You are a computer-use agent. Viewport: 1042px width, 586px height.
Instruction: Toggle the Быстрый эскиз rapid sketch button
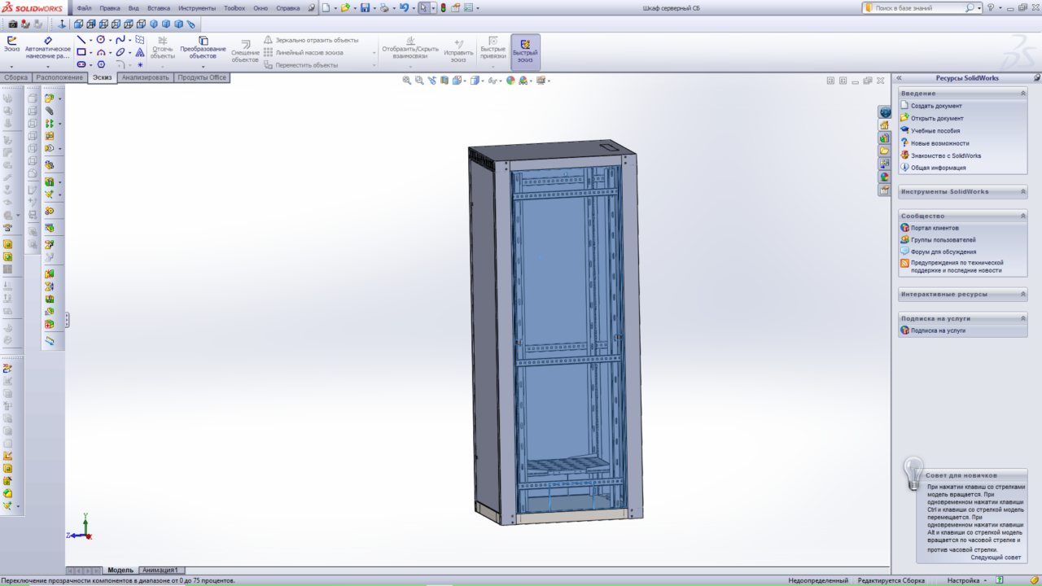pos(525,50)
